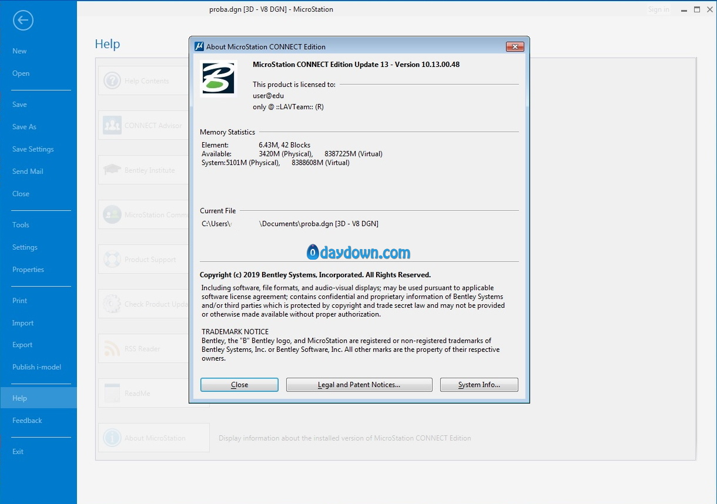Screen dimensions: 717x504
Task: Click the element value '6.43M, 42 Blocks'
Action: coord(284,145)
